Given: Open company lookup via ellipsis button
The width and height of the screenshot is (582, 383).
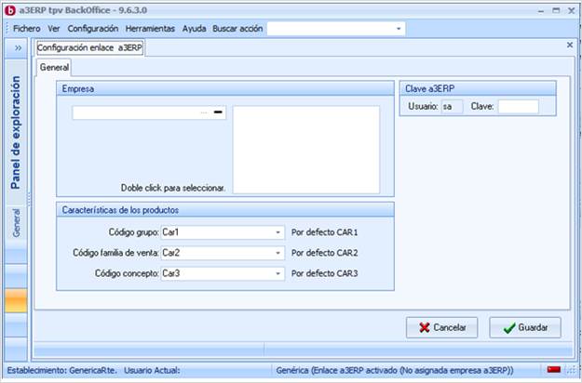Looking at the screenshot, I should 204,112.
